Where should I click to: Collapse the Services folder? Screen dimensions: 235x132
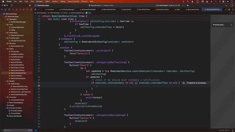click(6, 44)
